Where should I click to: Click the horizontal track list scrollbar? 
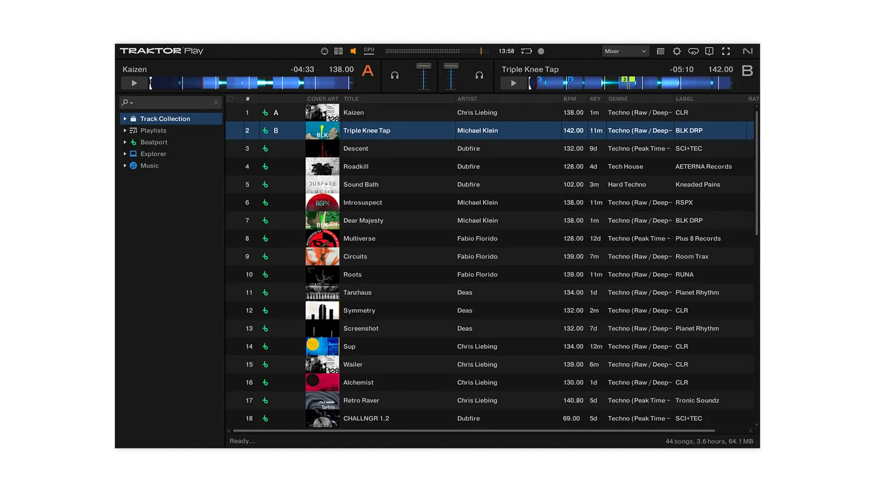(474, 430)
